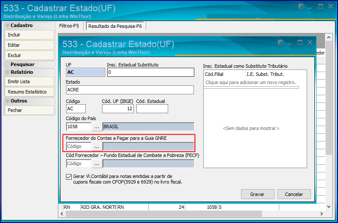Screen dimensions: 338x223
Task: Click Emitir Lista in Relatório
Action: [29, 81]
